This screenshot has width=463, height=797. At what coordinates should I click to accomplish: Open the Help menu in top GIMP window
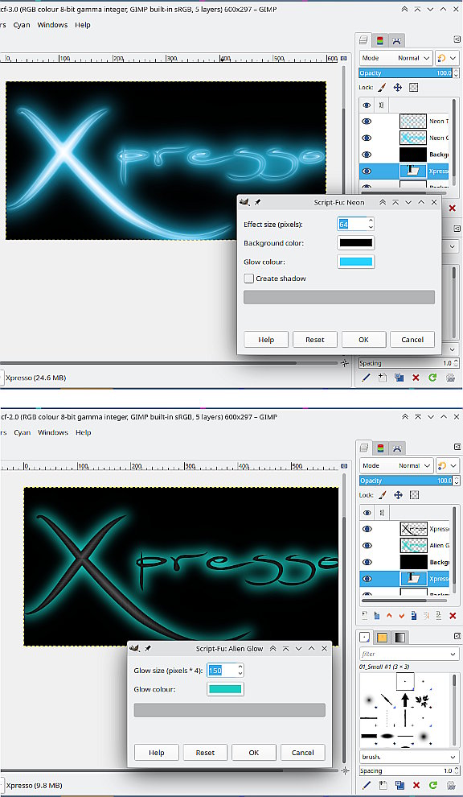coord(83,25)
